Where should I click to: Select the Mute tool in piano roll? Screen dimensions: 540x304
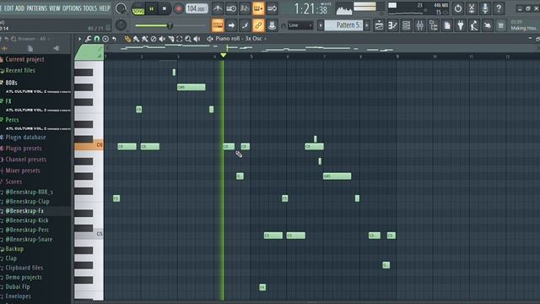(x=162, y=39)
